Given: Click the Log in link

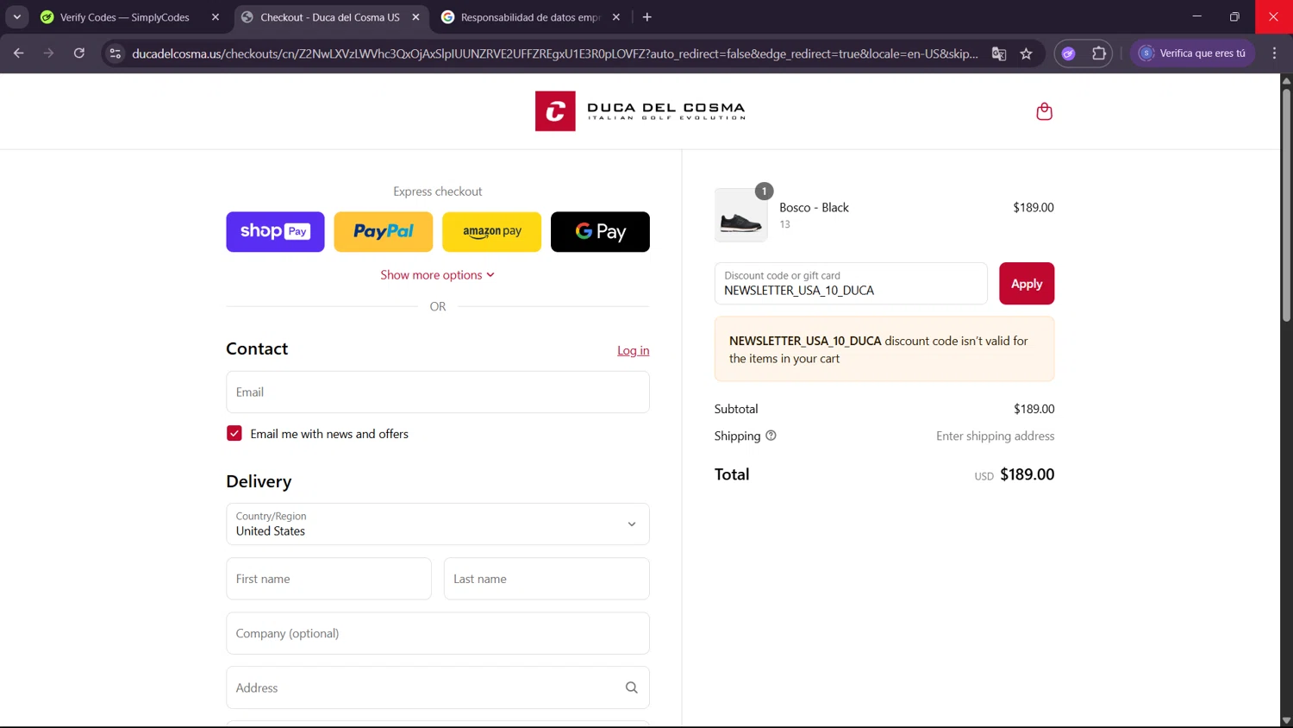Looking at the screenshot, I should point(633,350).
